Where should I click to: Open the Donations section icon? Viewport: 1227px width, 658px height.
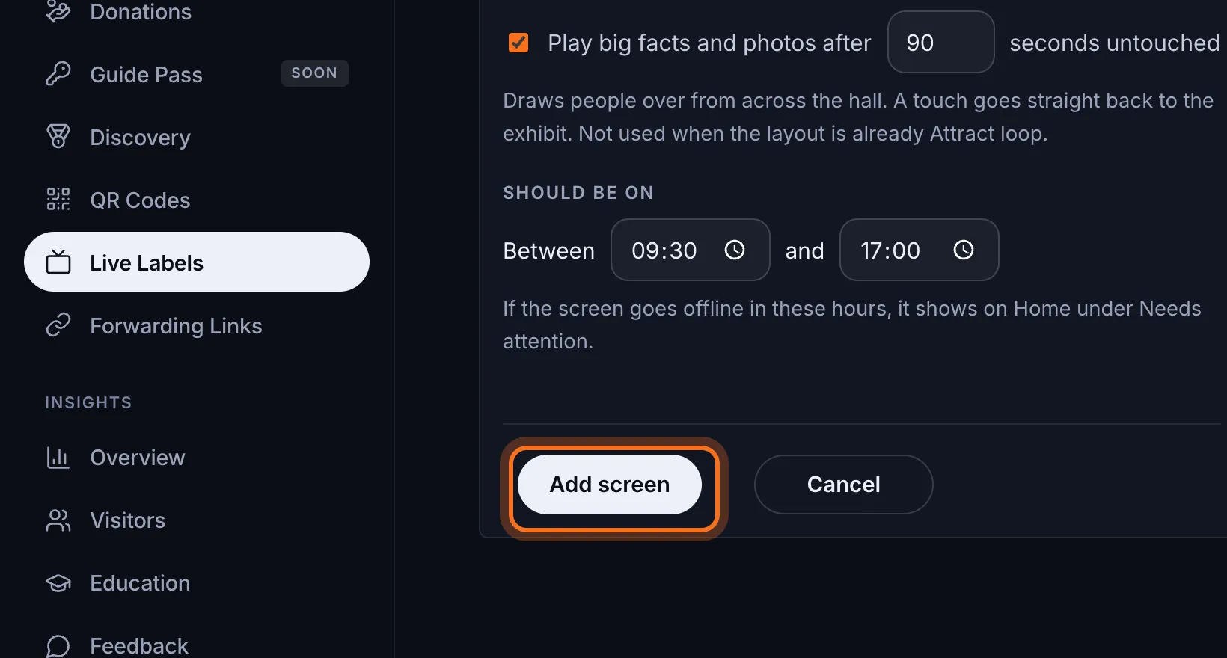[58, 12]
